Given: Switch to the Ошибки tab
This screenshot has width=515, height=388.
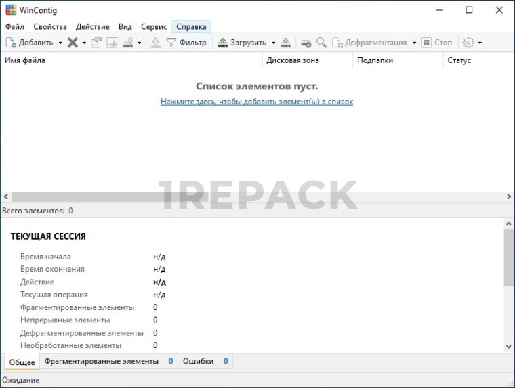Looking at the screenshot, I should (198, 362).
